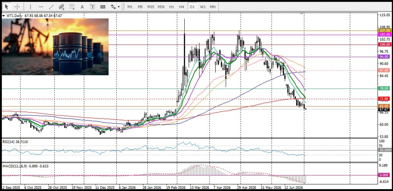The image size is (393, 191).
Task: Switch to W1 weekly timeframe
Action: (203, 7)
